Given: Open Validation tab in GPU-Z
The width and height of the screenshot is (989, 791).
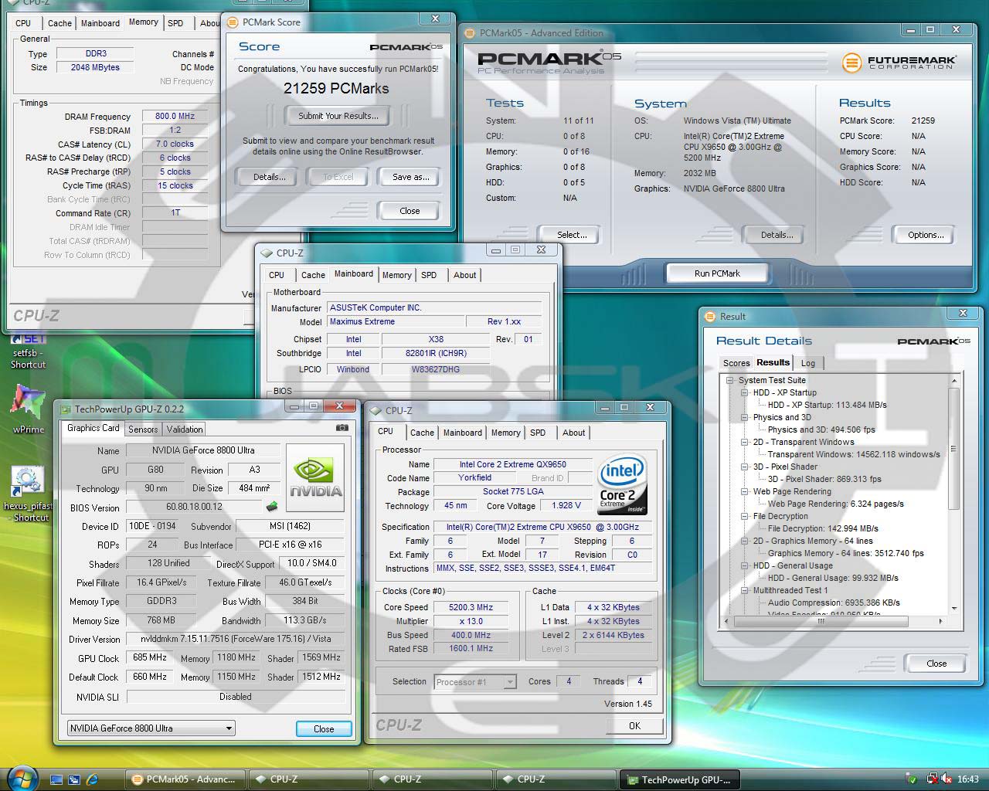Looking at the screenshot, I should [x=185, y=429].
